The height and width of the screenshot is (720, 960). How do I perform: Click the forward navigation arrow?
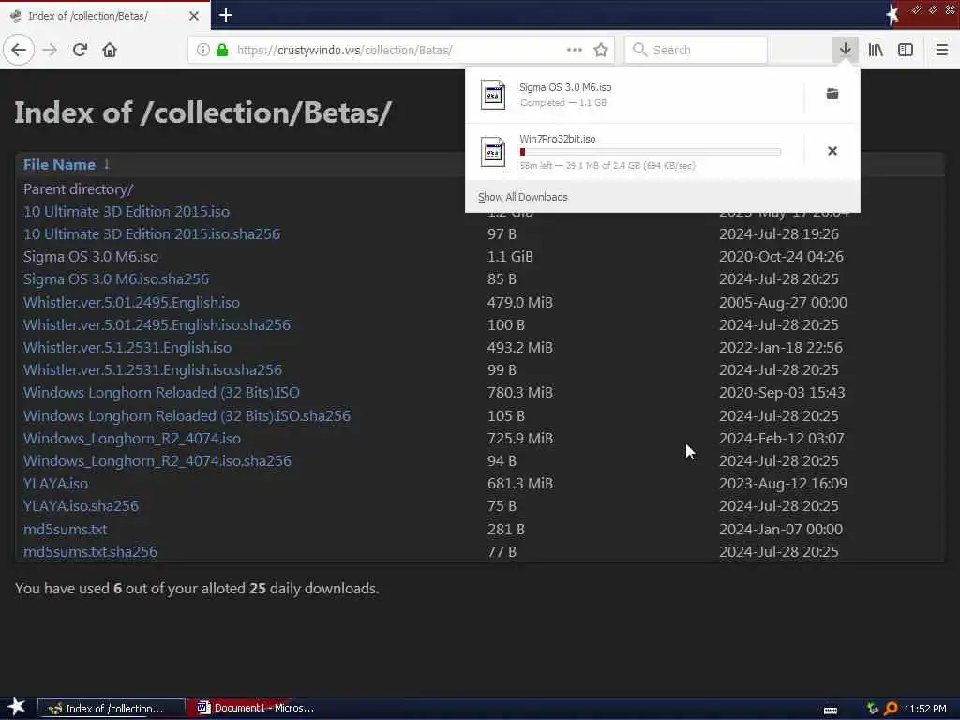51,50
